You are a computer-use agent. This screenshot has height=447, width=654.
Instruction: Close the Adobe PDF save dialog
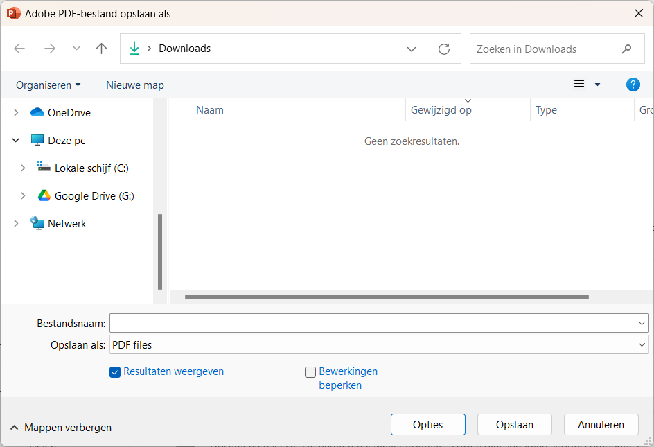pyautogui.click(x=639, y=13)
